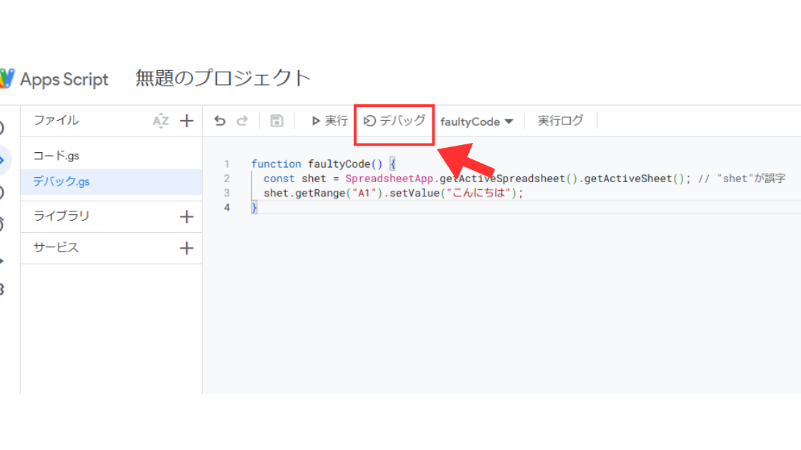Click line number 3 in gutter
This screenshot has width=801, height=450.
click(x=227, y=193)
